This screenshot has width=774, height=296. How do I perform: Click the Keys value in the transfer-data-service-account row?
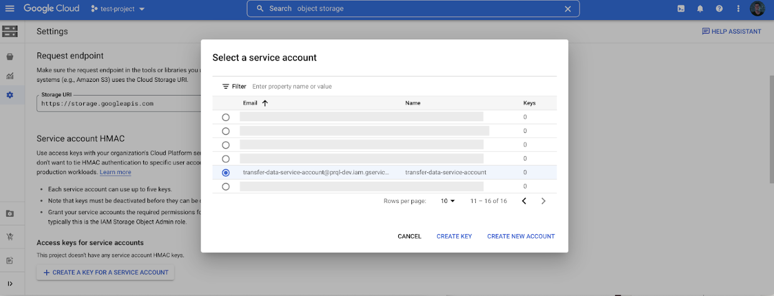(x=525, y=172)
